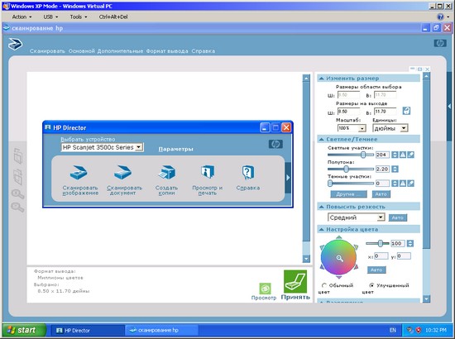The image size is (455, 339).
Task: Open the Выбрать устройство device dropdown
Action: coord(139,147)
